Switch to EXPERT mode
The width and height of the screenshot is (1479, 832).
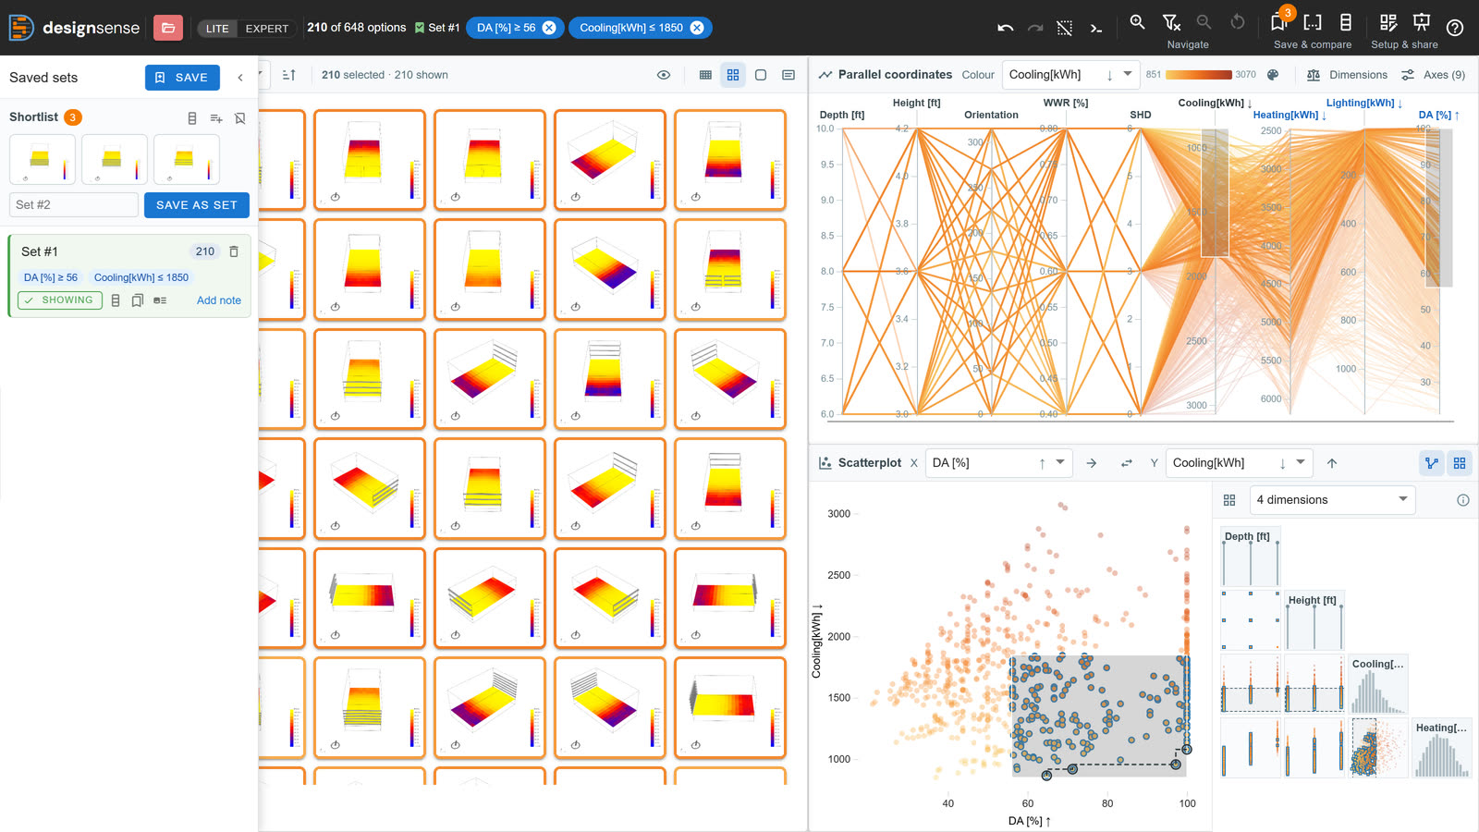pos(267,29)
